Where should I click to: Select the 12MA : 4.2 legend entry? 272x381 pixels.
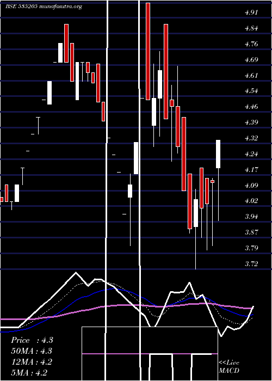pyautogui.click(x=32, y=362)
